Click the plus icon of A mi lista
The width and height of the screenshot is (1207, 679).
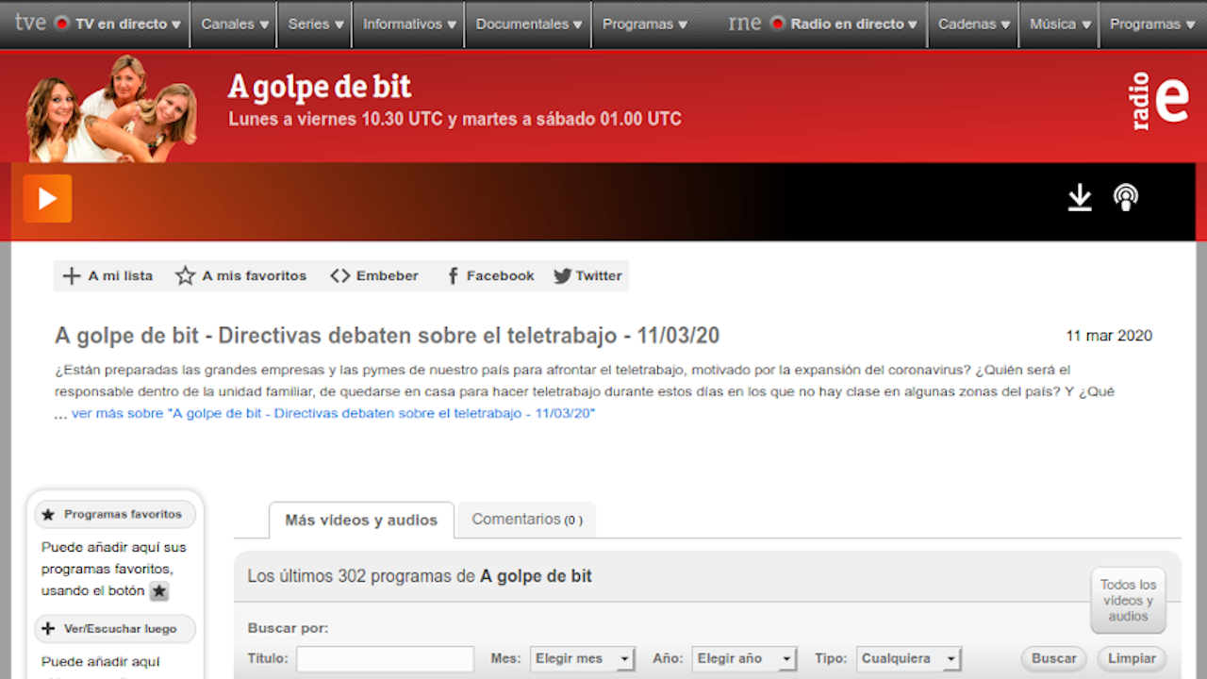[x=72, y=276]
